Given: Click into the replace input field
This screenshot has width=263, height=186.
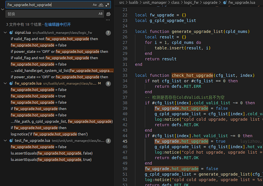Looking at the screenshot, I should [x=50, y=14].
